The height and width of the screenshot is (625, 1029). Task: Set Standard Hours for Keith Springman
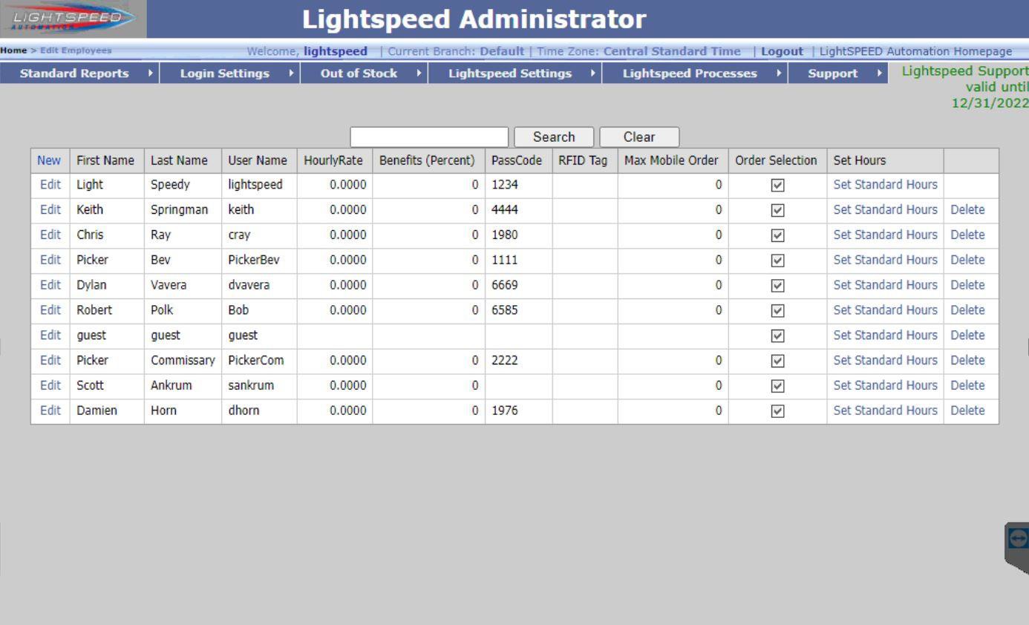(x=885, y=209)
